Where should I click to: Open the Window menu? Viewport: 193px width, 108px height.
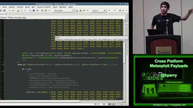click(x=63, y=7)
